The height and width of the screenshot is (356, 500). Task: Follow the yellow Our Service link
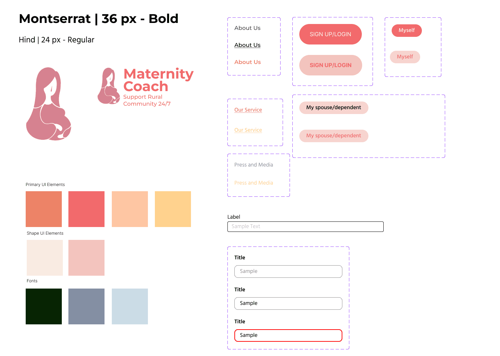[248, 130]
